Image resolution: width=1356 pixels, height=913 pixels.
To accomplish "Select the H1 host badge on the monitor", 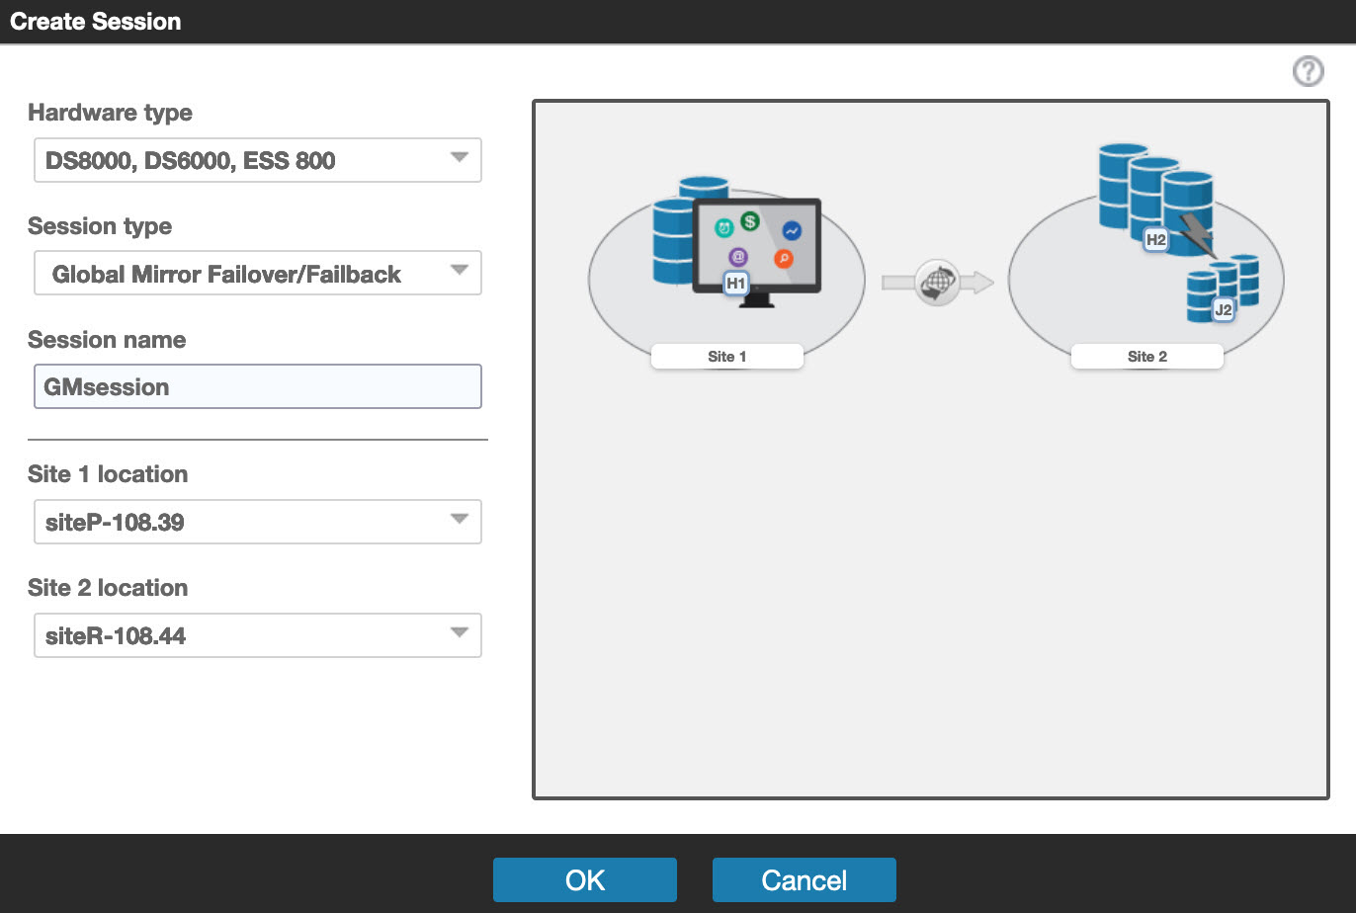I will [738, 282].
